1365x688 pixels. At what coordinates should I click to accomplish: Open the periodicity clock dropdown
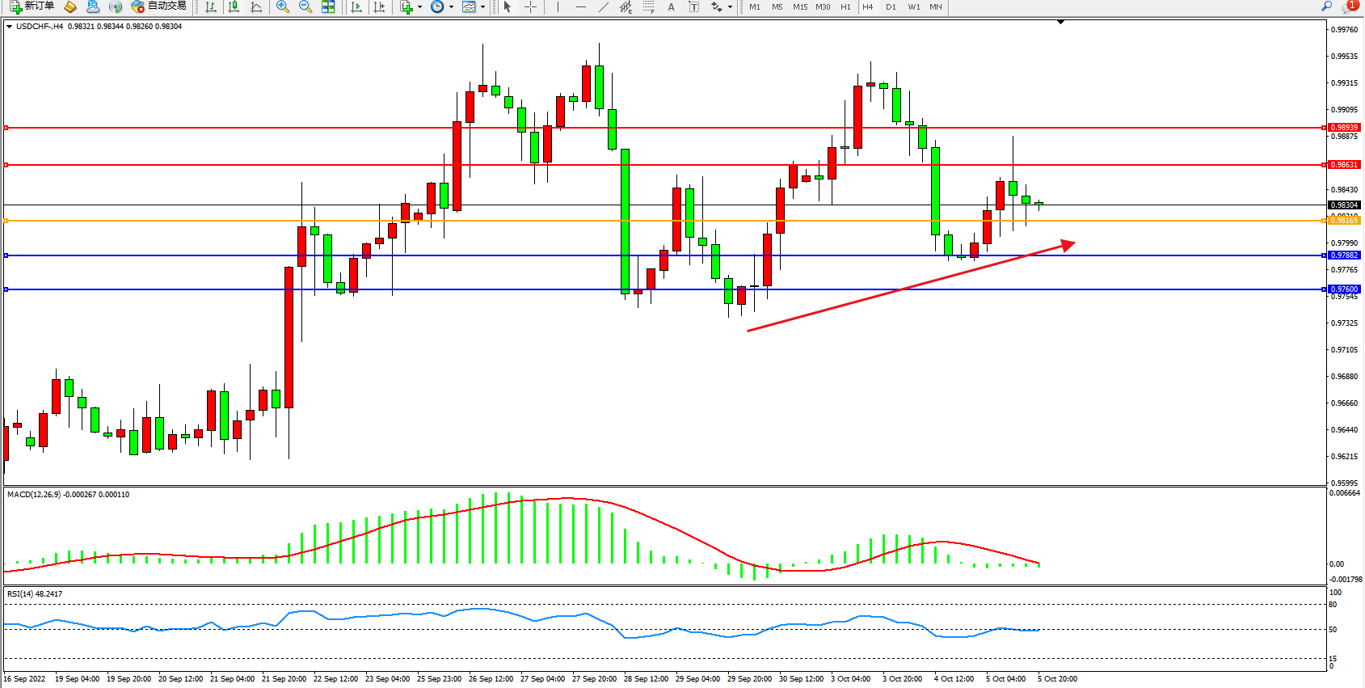[x=451, y=7]
